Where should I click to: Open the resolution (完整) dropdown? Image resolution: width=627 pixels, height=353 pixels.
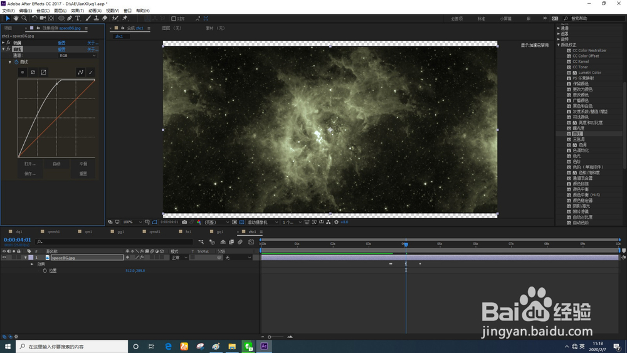[217, 222]
